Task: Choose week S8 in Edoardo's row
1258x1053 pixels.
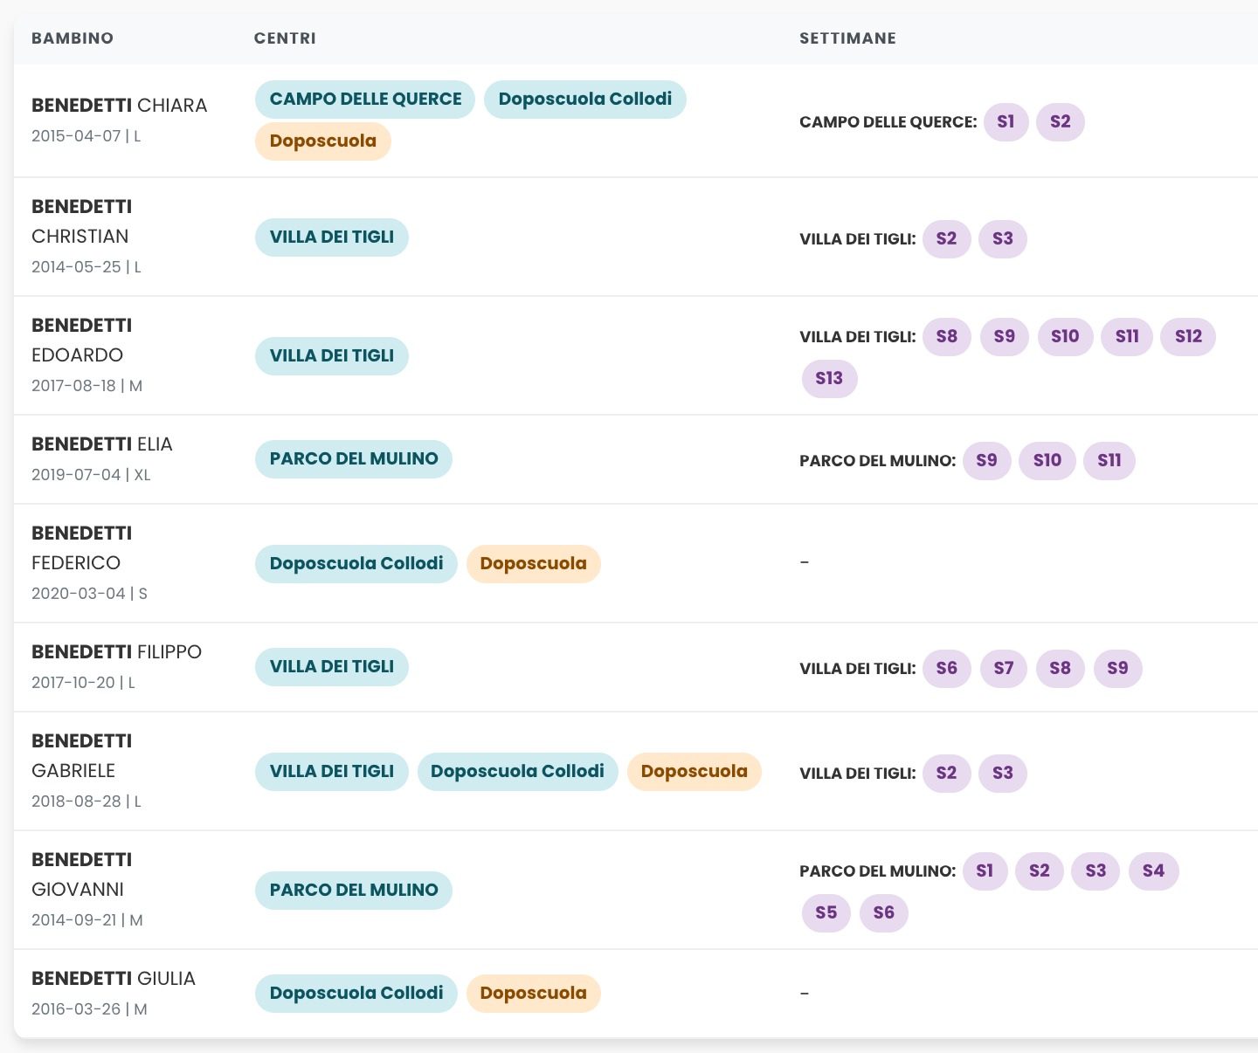Action: 947,337
